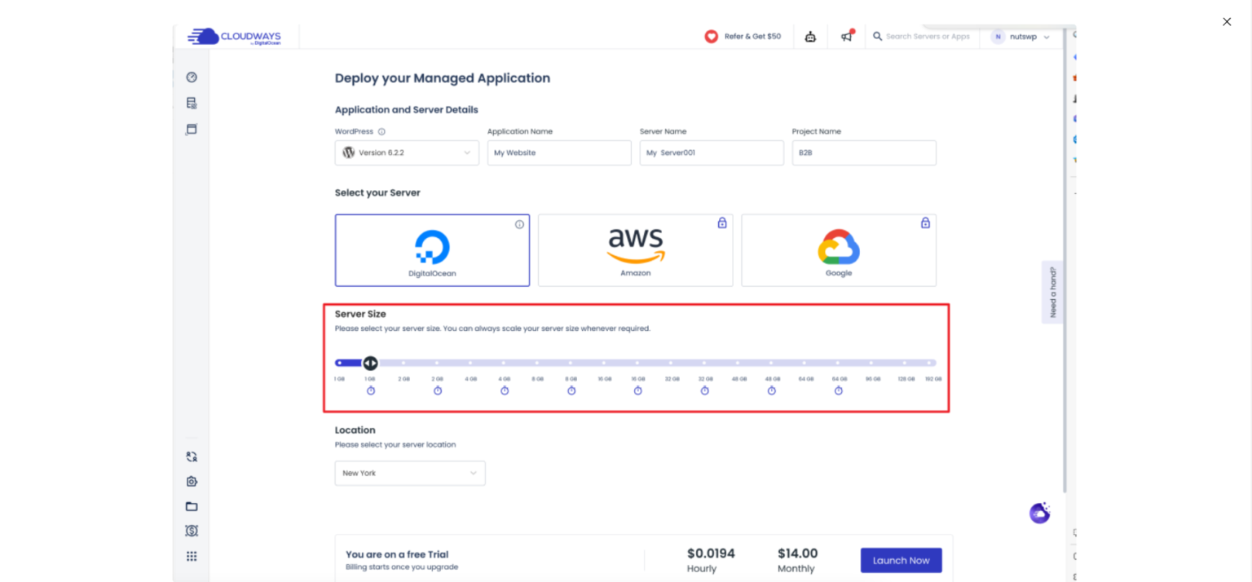
Task: Click the Launch Now button
Action: 901,561
